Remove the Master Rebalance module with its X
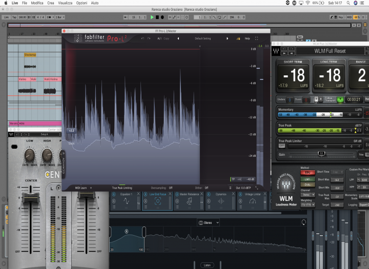The height and width of the screenshot is (269, 369). pos(202,194)
